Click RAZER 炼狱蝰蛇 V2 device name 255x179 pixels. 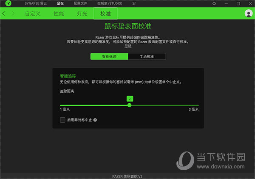coord(127,176)
